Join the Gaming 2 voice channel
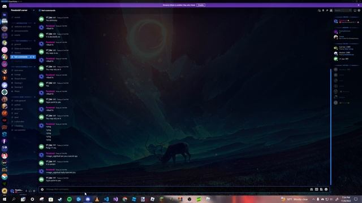Image resolution: width=362 pixels, height=203 pixels. point(23,87)
